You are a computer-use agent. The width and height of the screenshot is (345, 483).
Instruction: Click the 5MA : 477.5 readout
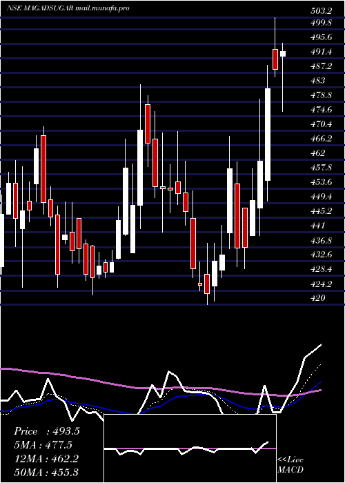(43, 445)
